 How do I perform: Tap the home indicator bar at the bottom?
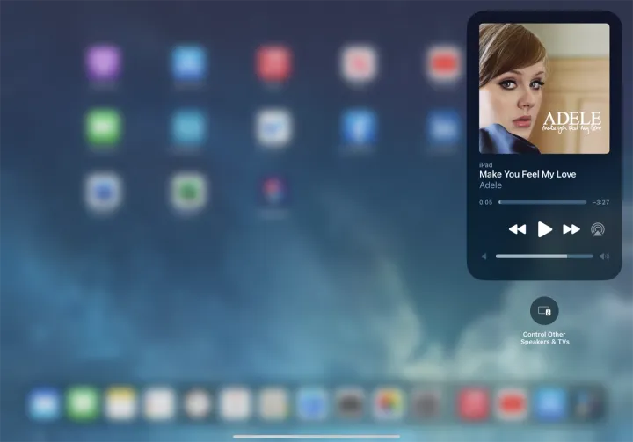[x=316, y=436]
